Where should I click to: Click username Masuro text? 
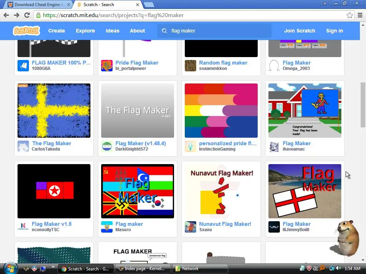point(123,230)
